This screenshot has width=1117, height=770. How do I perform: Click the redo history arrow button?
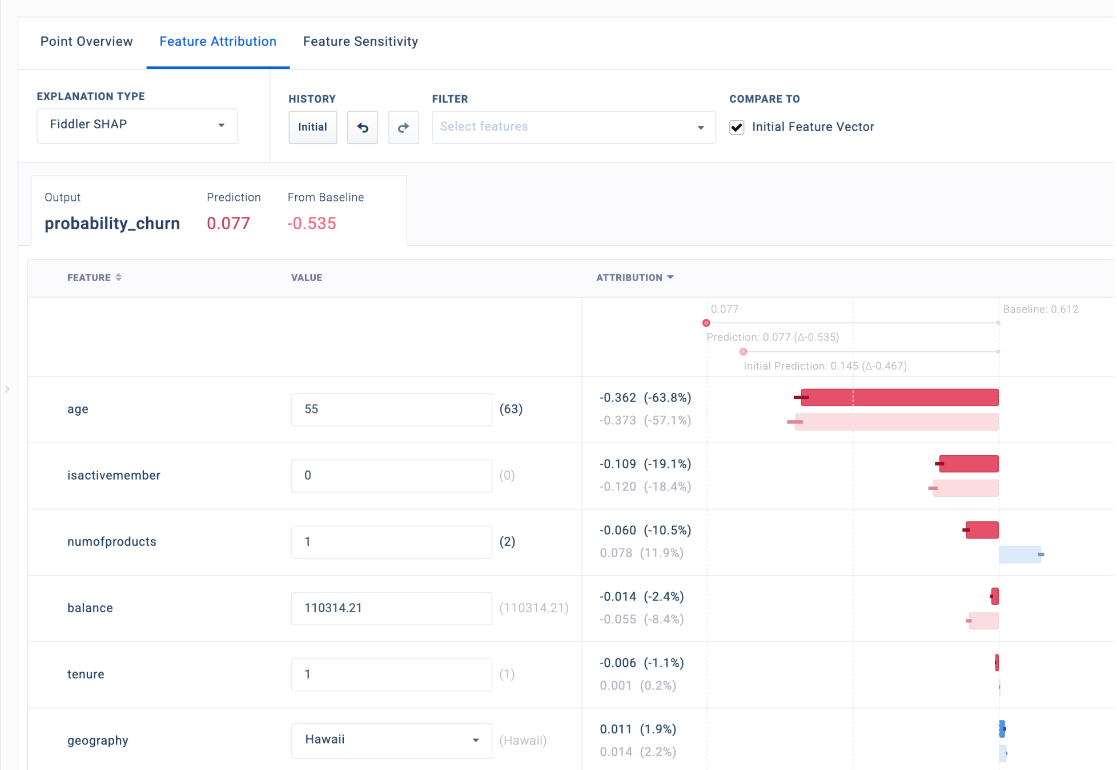[x=403, y=127]
